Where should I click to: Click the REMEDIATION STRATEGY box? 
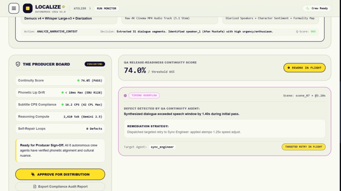pos(224,129)
